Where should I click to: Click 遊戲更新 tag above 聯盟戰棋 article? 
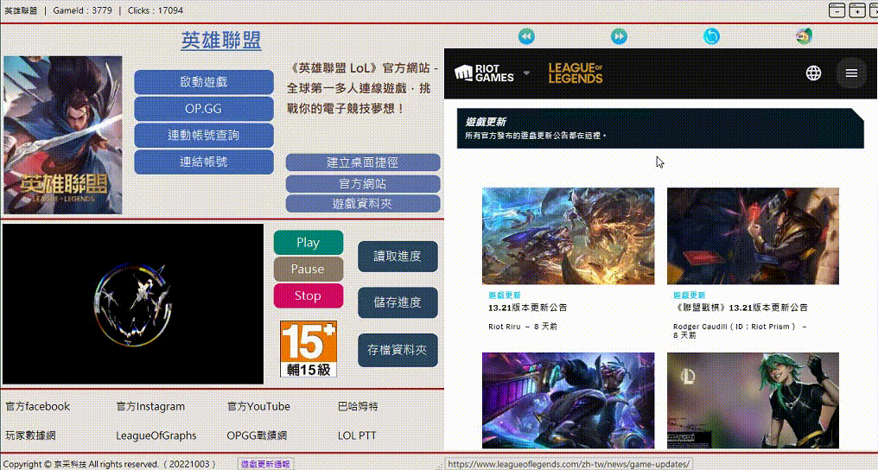(x=690, y=295)
